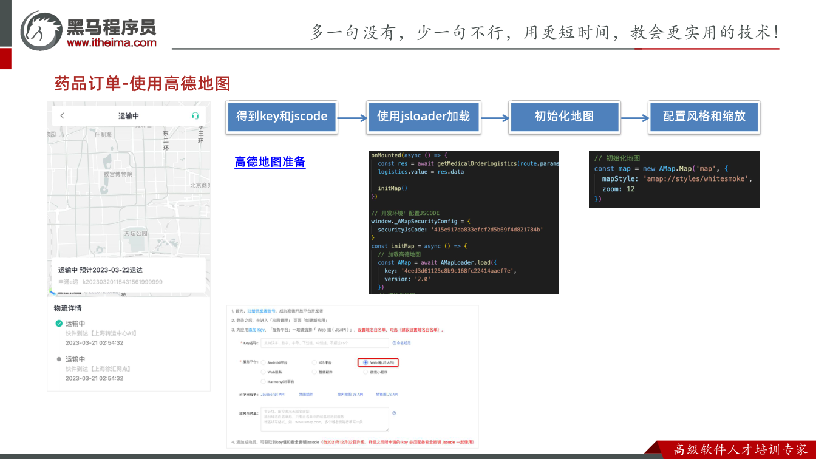Click the securityJsCode code line
816x459 pixels.
pyautogui.click(x=460, y=229)
